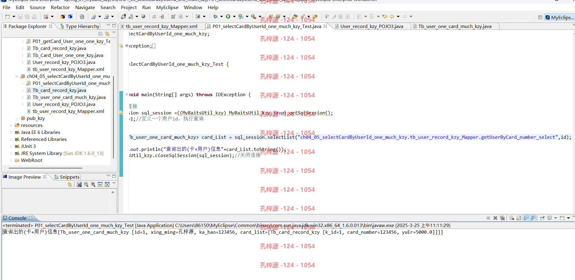Click Remove Launch icon in Console
Screen dimensions: 575x280
496,218
